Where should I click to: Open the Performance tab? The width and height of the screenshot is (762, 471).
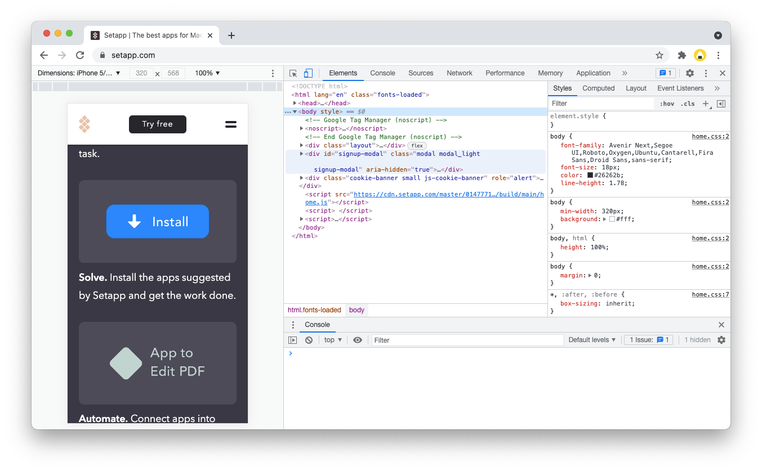click(505, 73)
